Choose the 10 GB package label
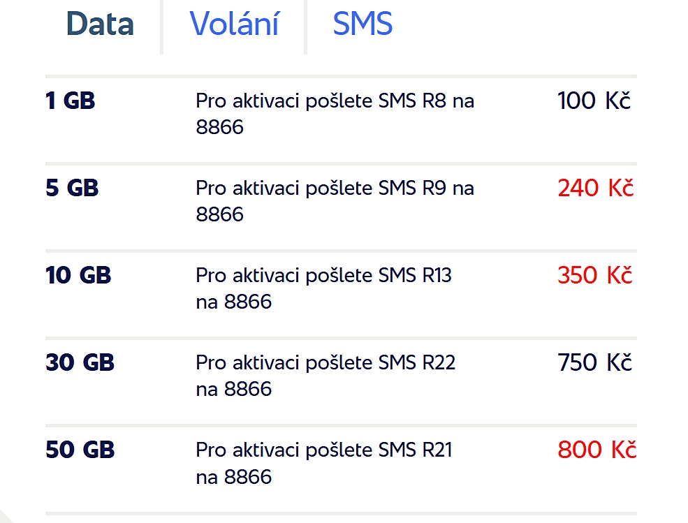 point(78,276)
